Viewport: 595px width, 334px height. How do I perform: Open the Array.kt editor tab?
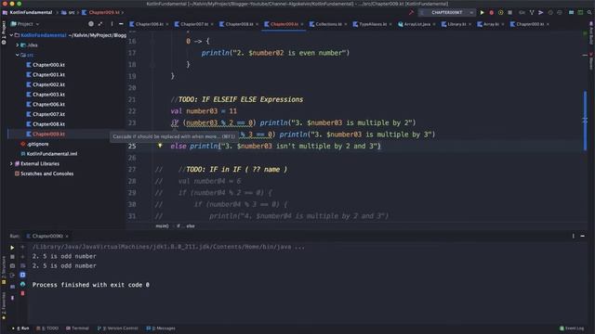click(x=491, y=24)
